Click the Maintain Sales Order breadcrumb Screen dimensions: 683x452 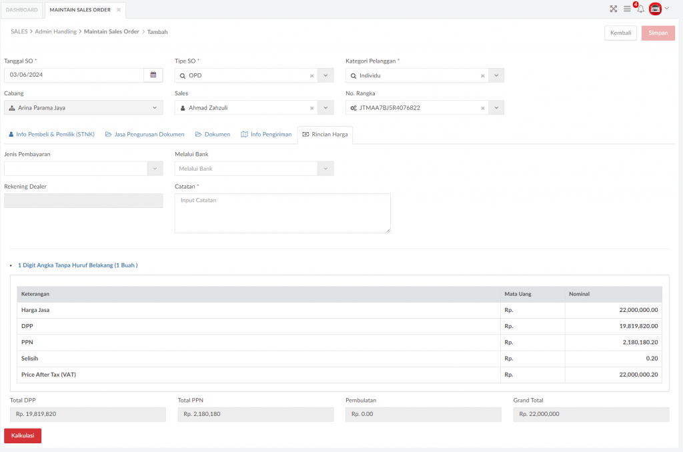111,32
